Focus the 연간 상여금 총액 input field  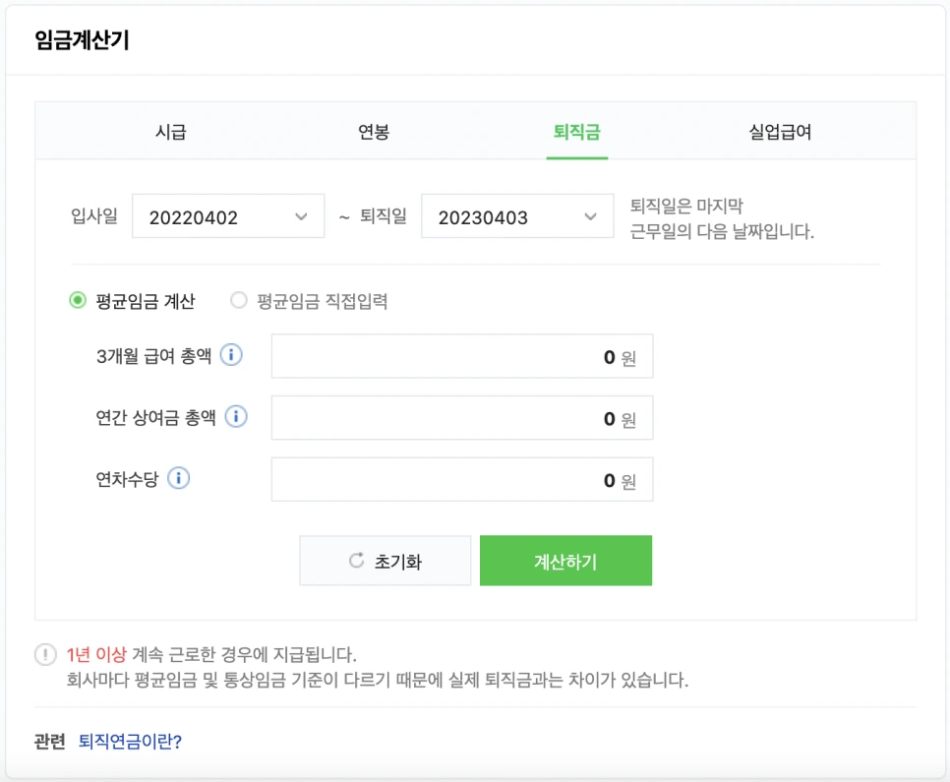[462, 417]
